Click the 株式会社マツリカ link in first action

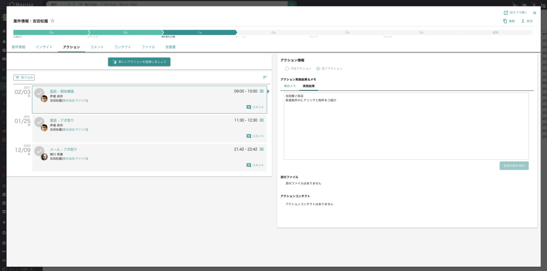(75, 100)
